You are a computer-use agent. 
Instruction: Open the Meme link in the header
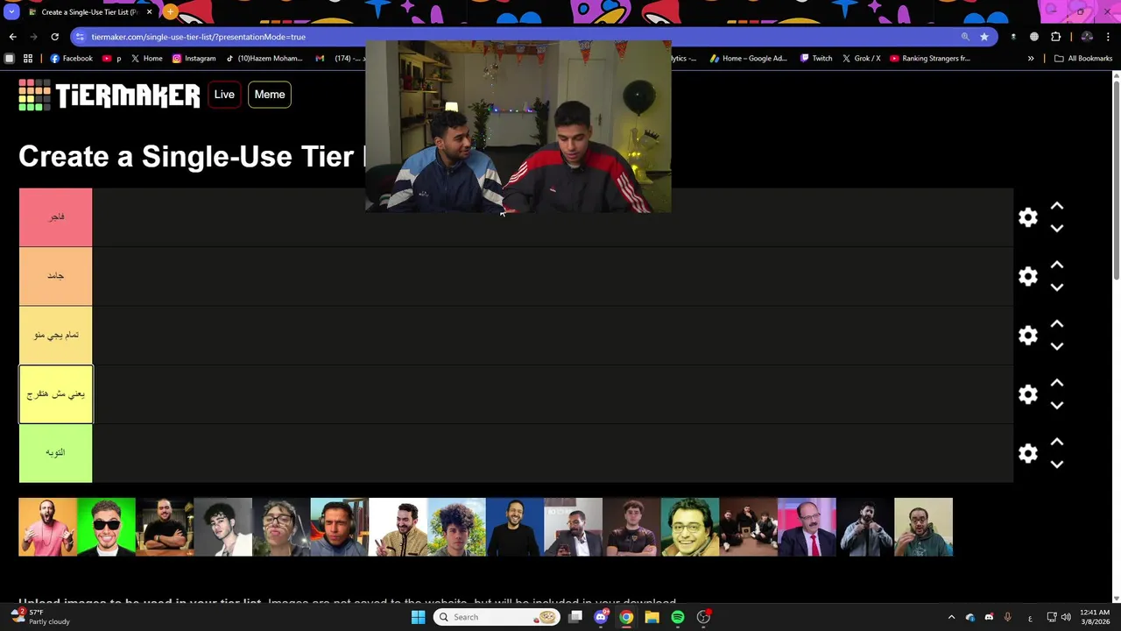click(270, 95)
